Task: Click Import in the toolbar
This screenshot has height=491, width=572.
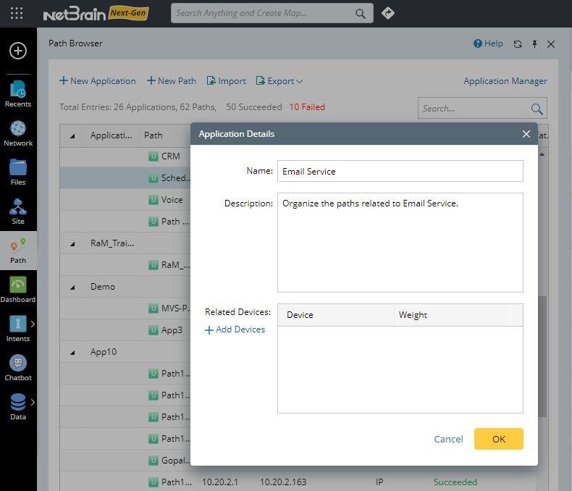Action: pos(226,81)
